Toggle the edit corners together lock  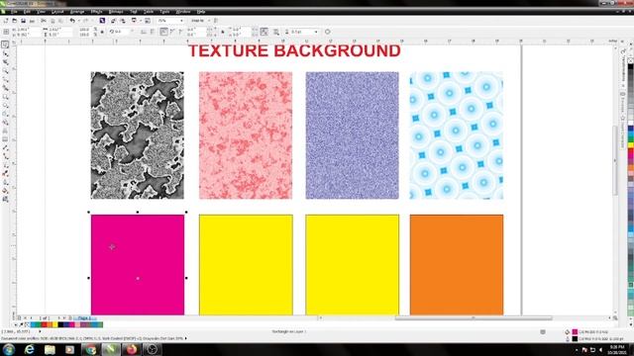point(223,32)
